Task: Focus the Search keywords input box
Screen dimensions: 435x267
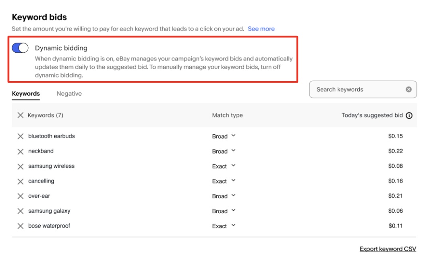Action: [x=359, y=89]
